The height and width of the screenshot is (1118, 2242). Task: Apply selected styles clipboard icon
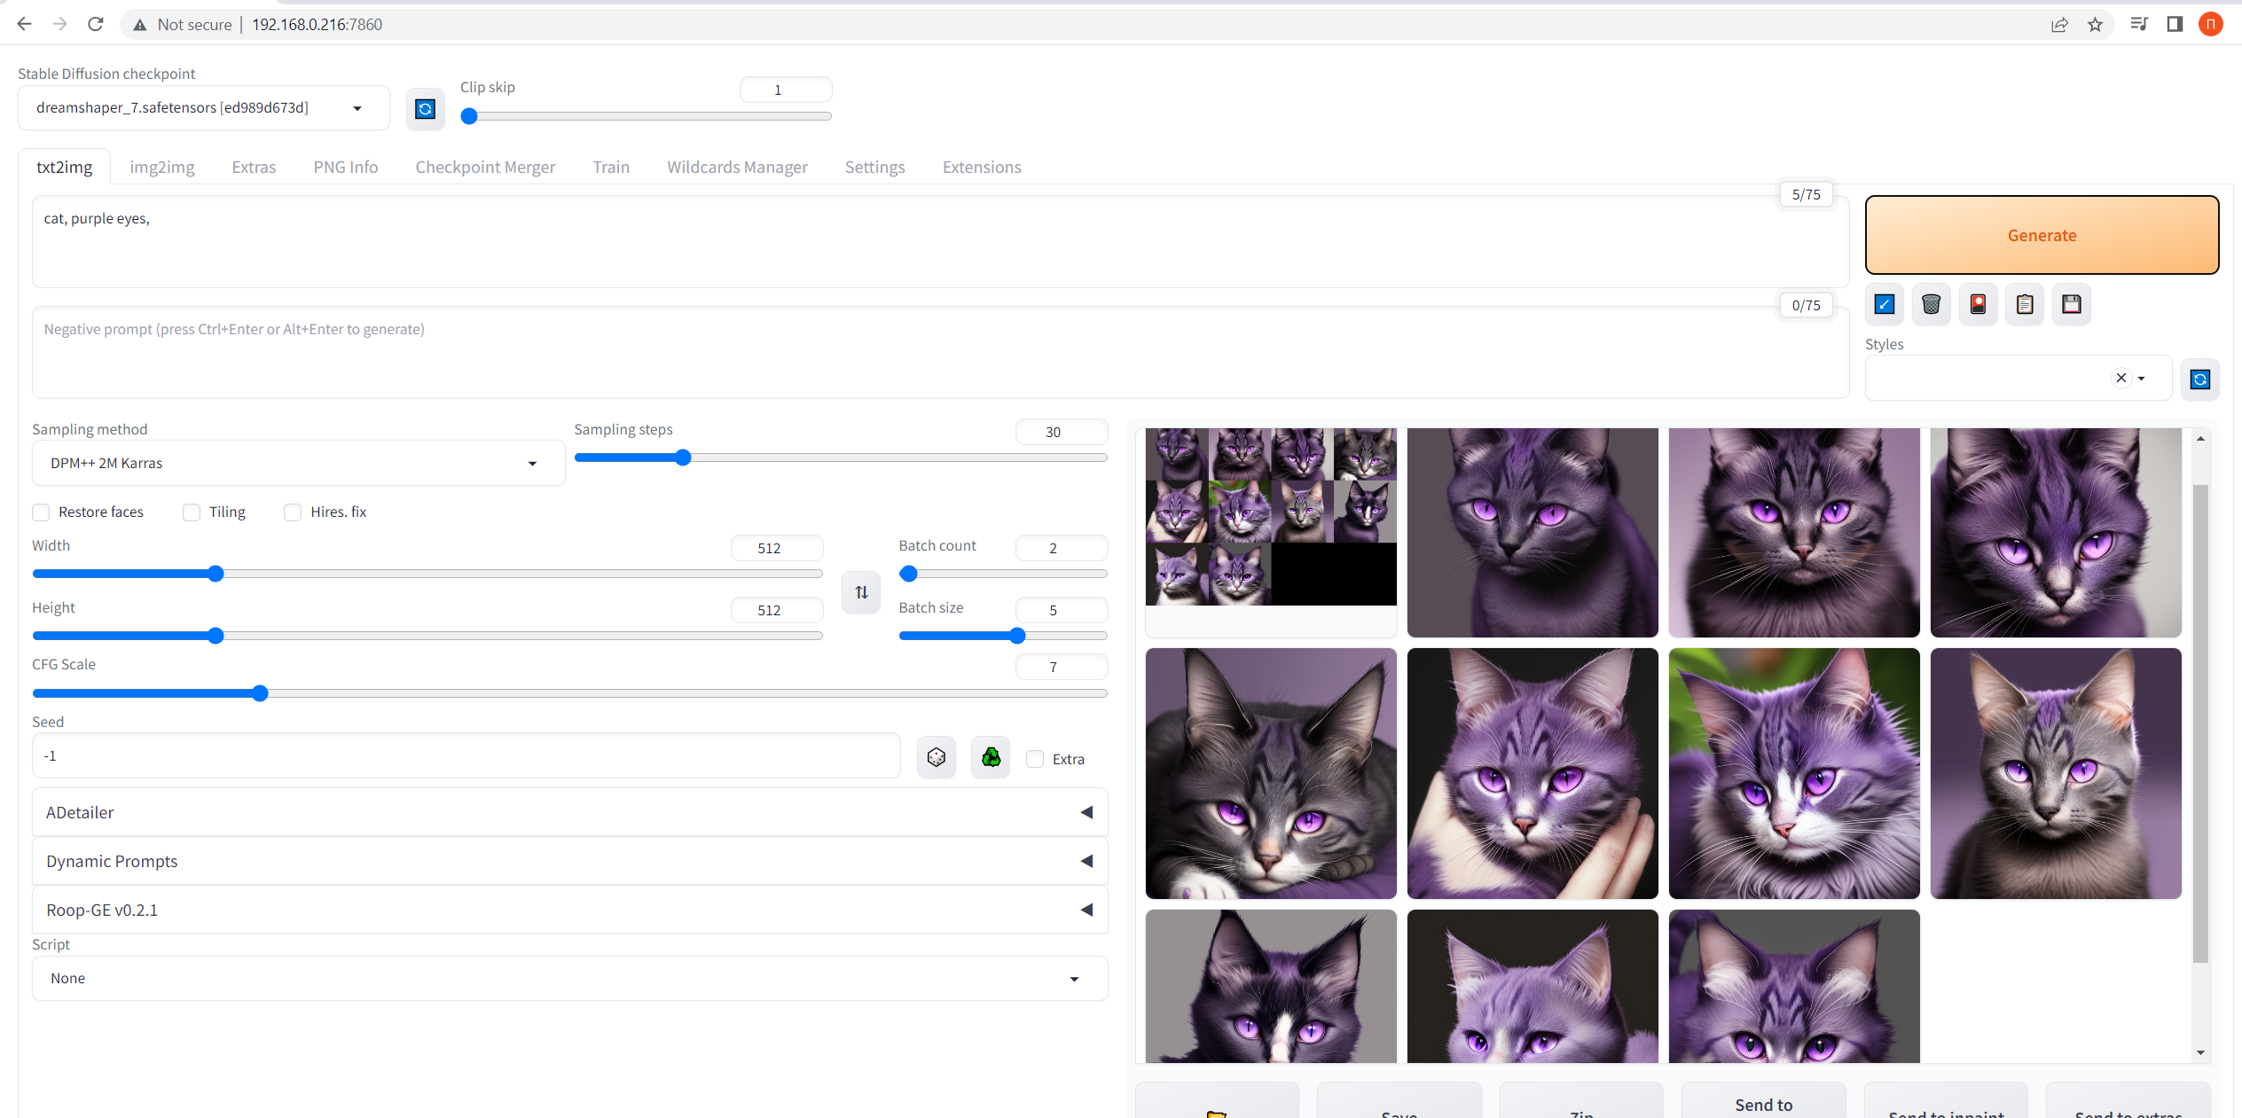click(x=2025, y=304)
